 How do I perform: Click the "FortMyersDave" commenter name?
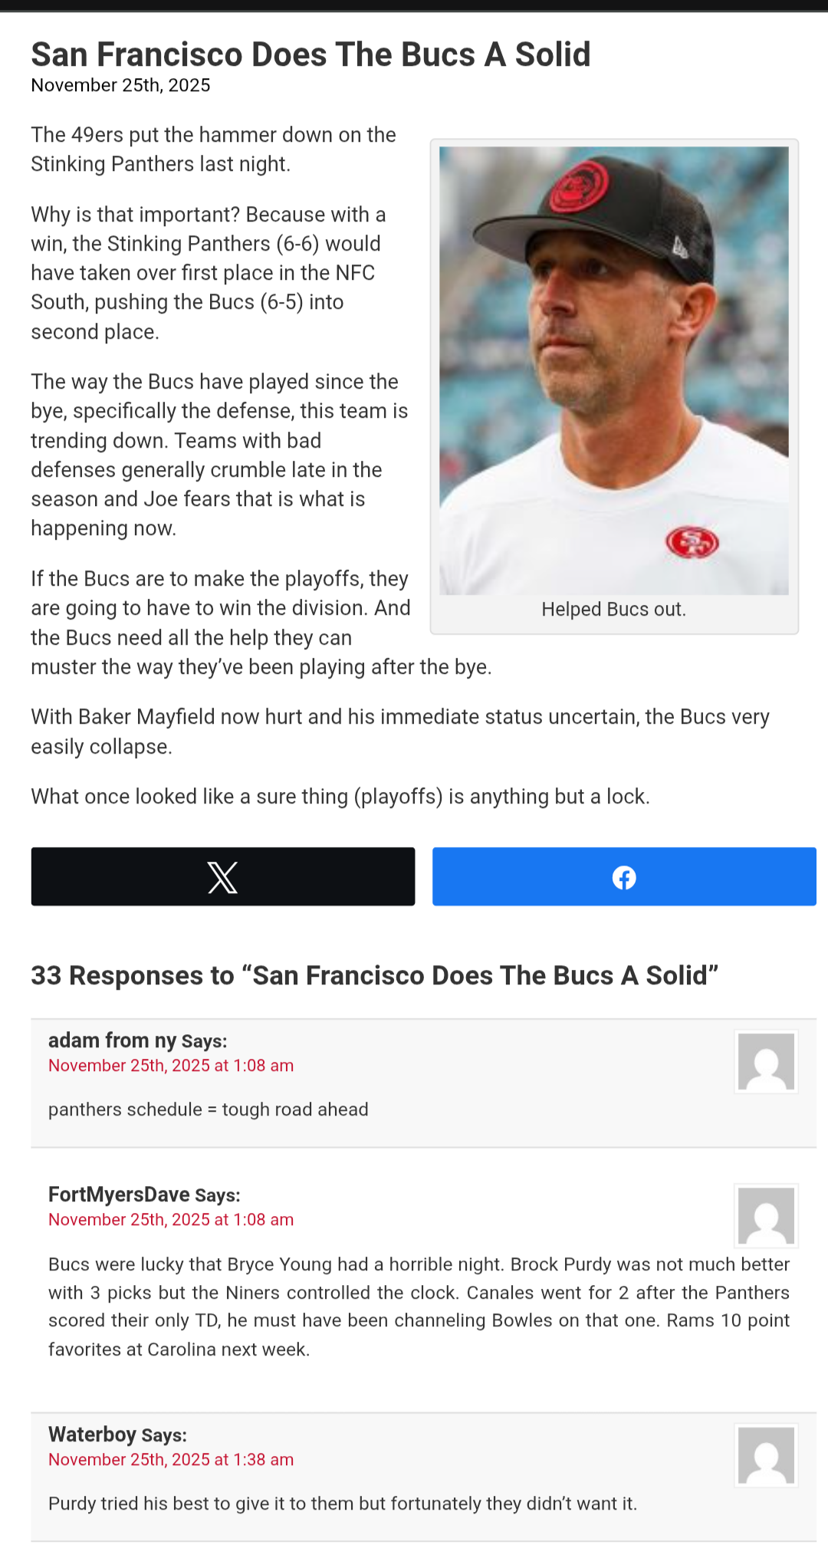coord(119,1195)
